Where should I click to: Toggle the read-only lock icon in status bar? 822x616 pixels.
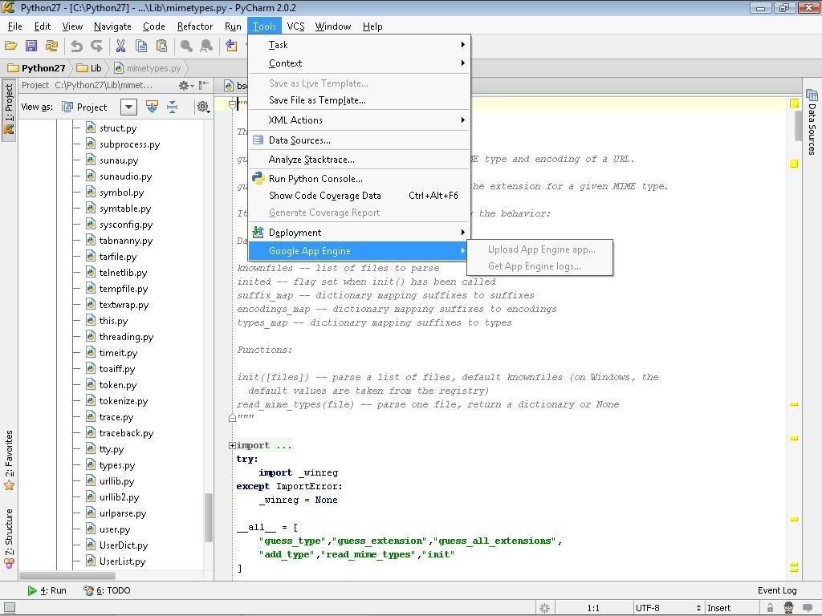pos(770,608)
